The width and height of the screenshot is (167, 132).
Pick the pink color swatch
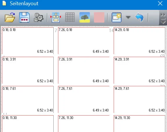(99, 17)
